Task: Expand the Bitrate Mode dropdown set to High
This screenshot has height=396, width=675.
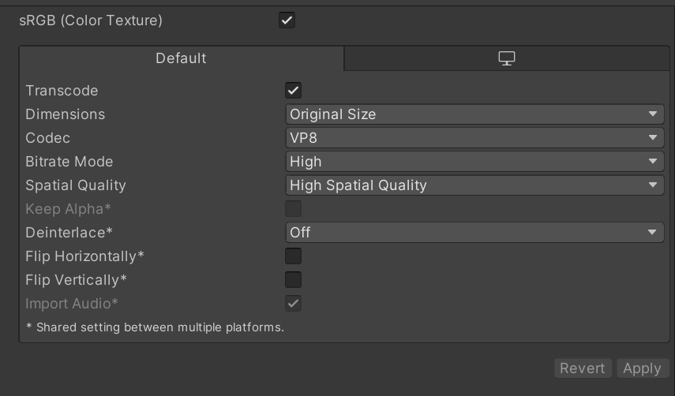Action: pos(474,162)
